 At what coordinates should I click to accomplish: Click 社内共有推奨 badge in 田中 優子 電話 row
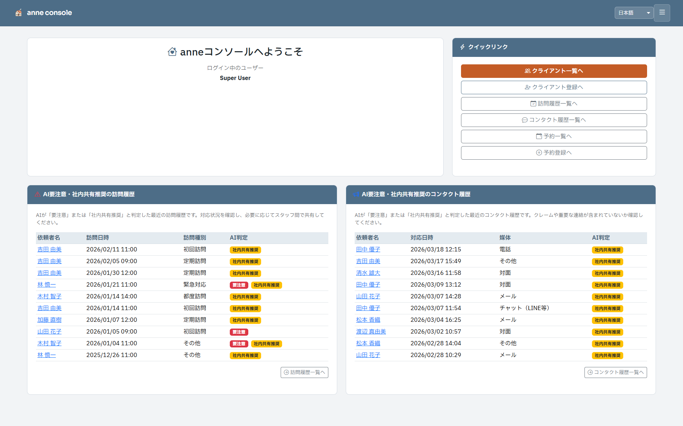[x=608, y=250]
